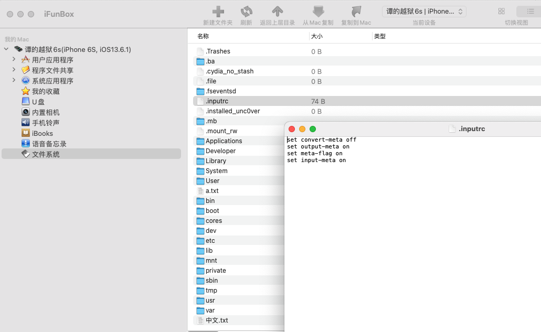Open the bin folder icon
This screenshot has height=332, width=541.
tap(200, 201)
